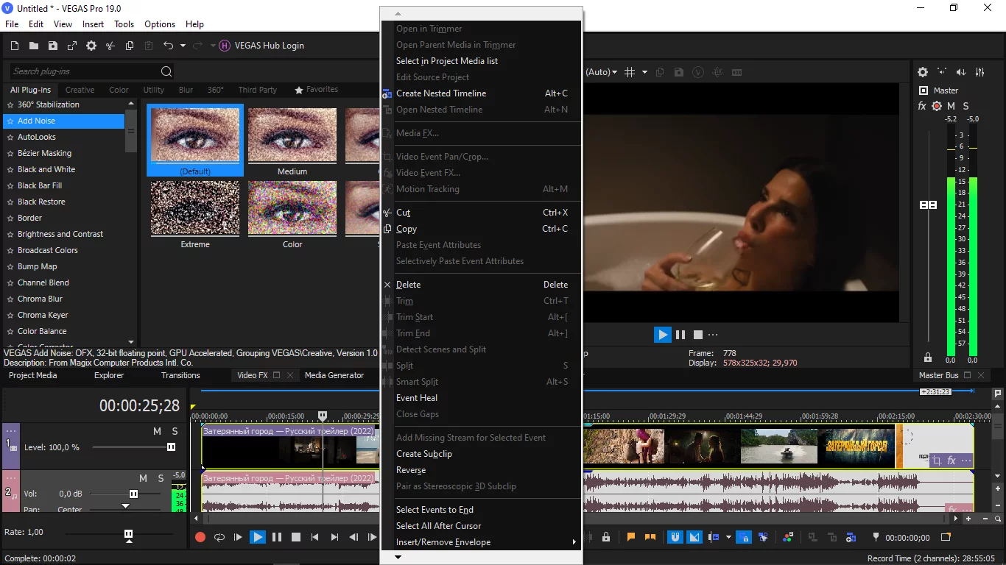Solo video track 1
This screenshot has width=1006, height=565.
175,431
